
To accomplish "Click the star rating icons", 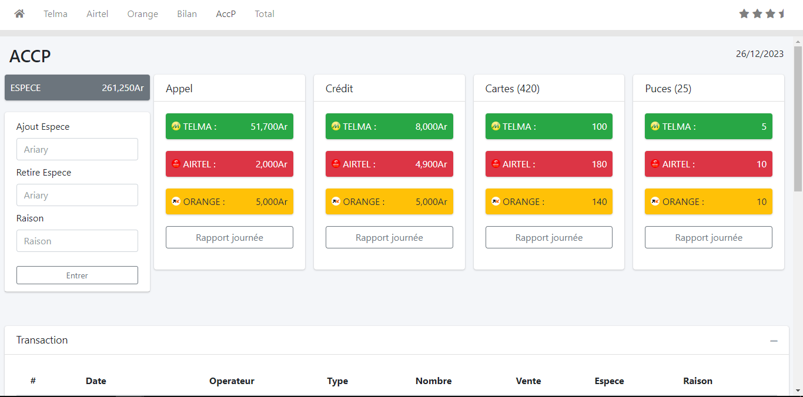I will tap(762, 14).
